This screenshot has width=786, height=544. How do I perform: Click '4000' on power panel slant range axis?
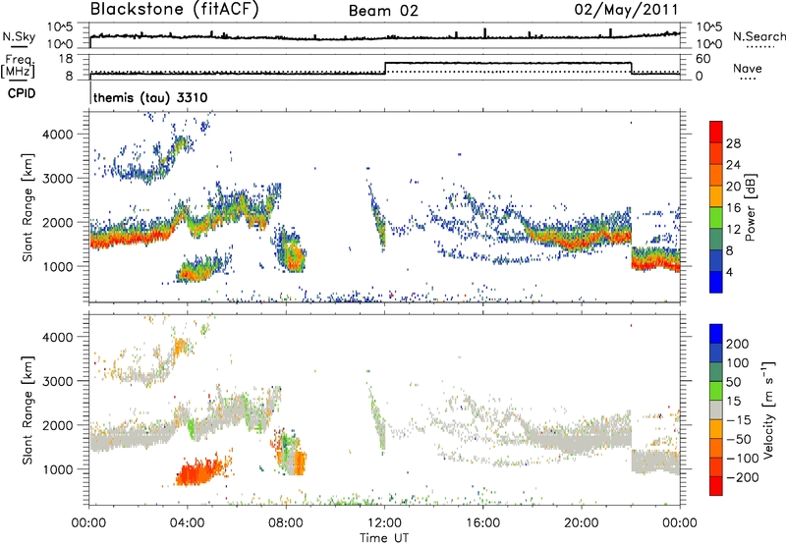(58, 135)
